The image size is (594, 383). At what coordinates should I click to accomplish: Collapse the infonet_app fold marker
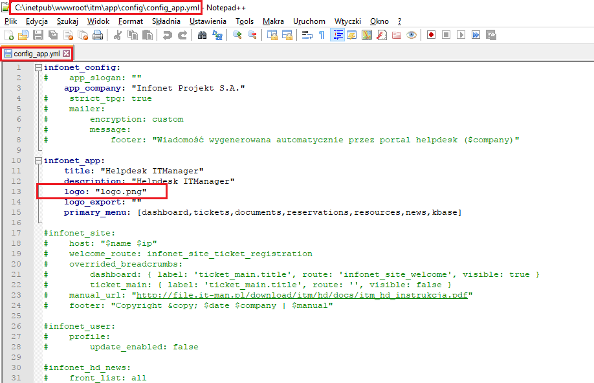point(38,160)
